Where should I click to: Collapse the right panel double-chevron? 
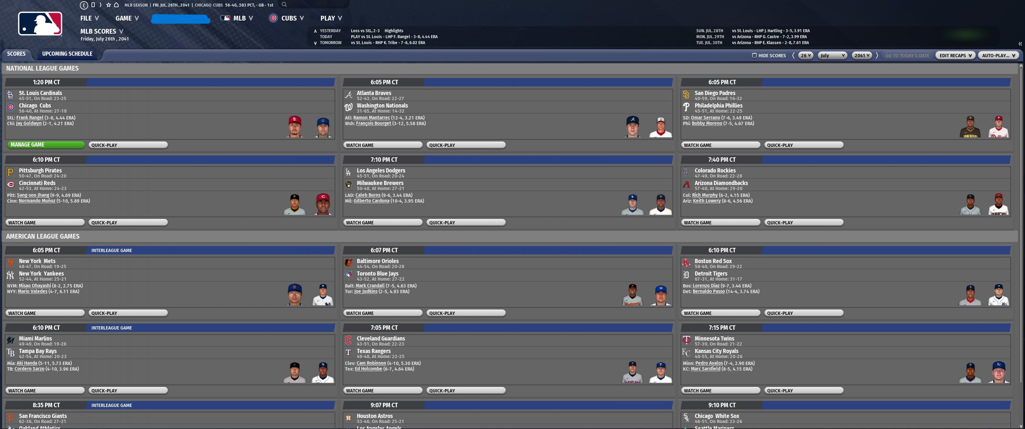point(1020,44)
